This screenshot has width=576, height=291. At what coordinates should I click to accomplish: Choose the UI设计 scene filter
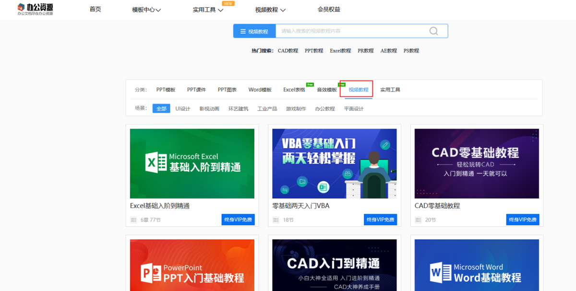(183, 109)
